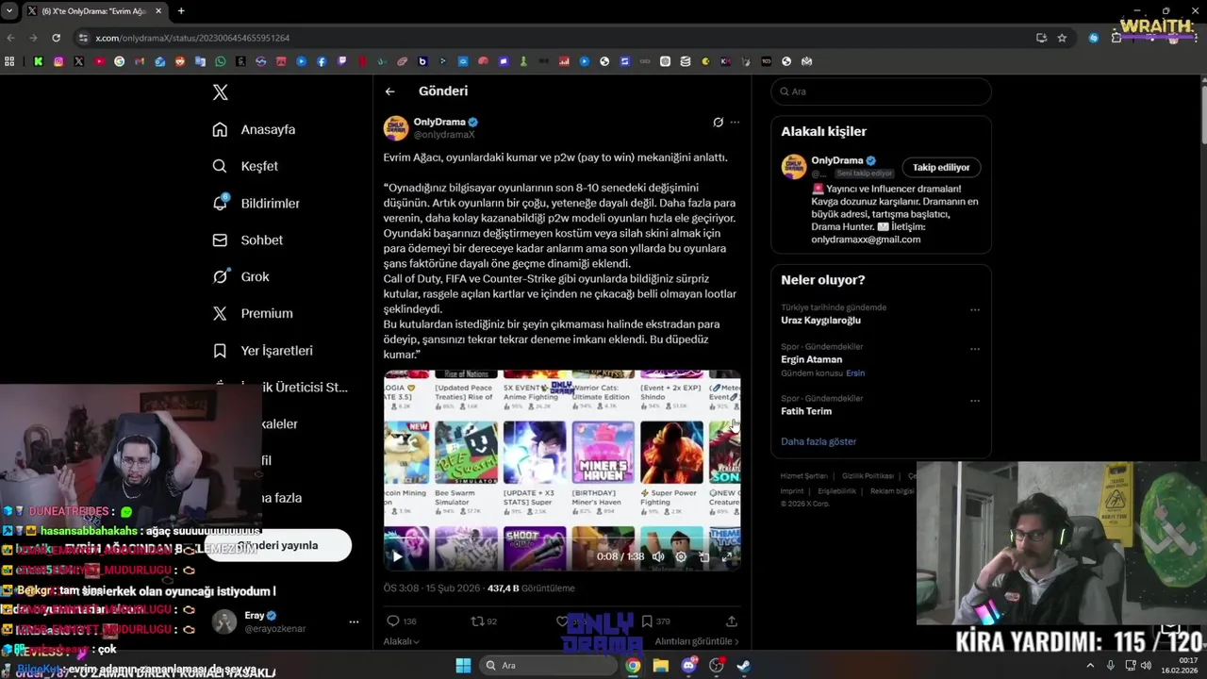Open Bildirimler notifications

coord(256,203)
